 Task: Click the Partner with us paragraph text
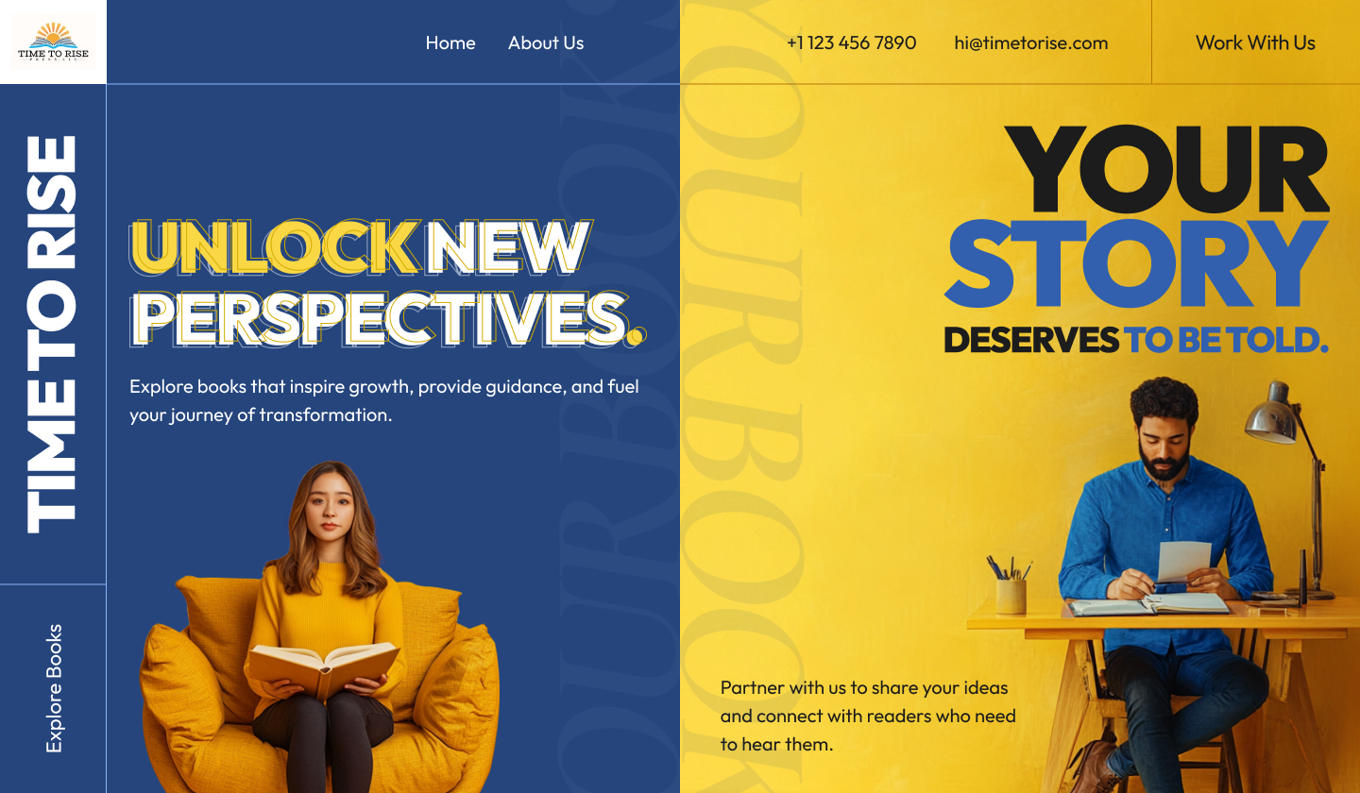(868, 716)
